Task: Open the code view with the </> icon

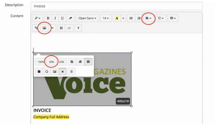Action: click(x=69, y=28)
